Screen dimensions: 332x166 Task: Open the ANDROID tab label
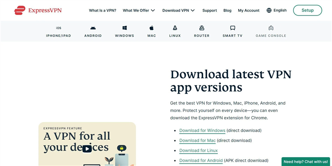click(x=93, y=36)
